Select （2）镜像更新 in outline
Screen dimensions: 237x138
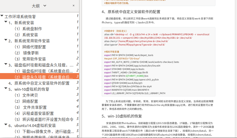point(27,53)
